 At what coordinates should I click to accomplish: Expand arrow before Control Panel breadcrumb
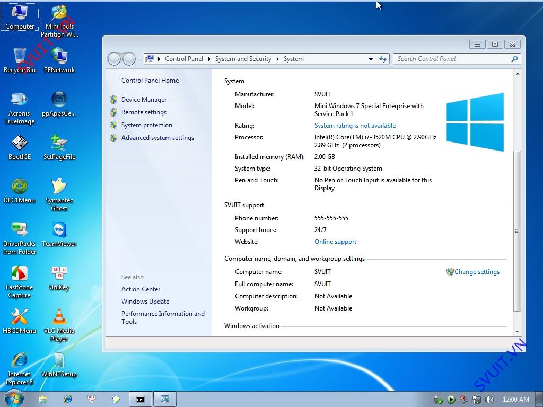coord(159,59)
